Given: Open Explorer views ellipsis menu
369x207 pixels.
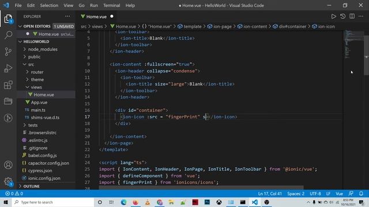Looking at the screenshot, I should tap(67, 16).
